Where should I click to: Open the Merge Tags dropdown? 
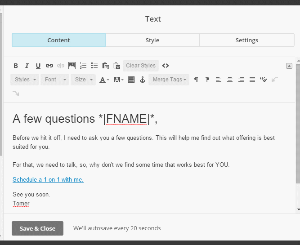click(169, 80)
